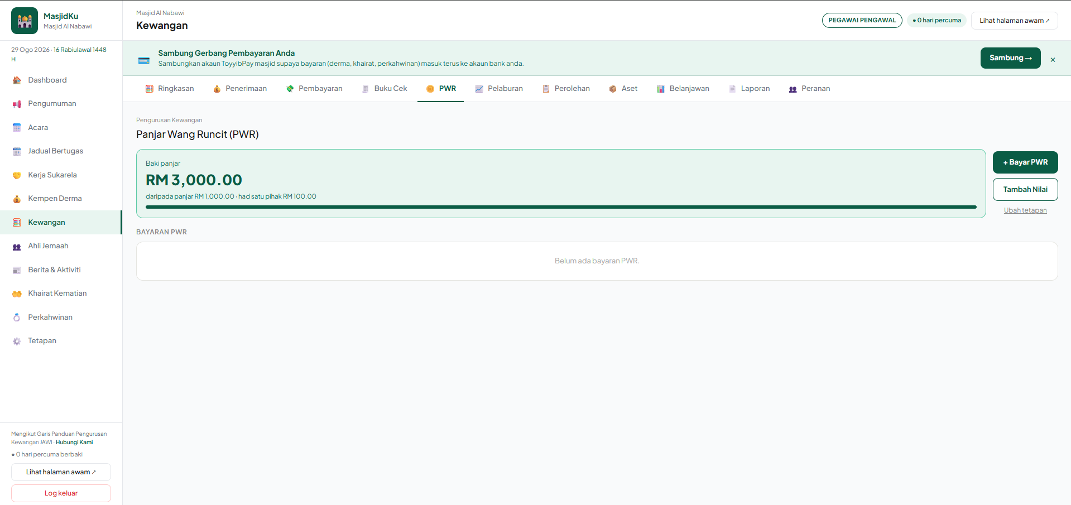Click the Peranan people tab icon
The height and width of the screenshot is (505, 1071).
coord(793,89)
